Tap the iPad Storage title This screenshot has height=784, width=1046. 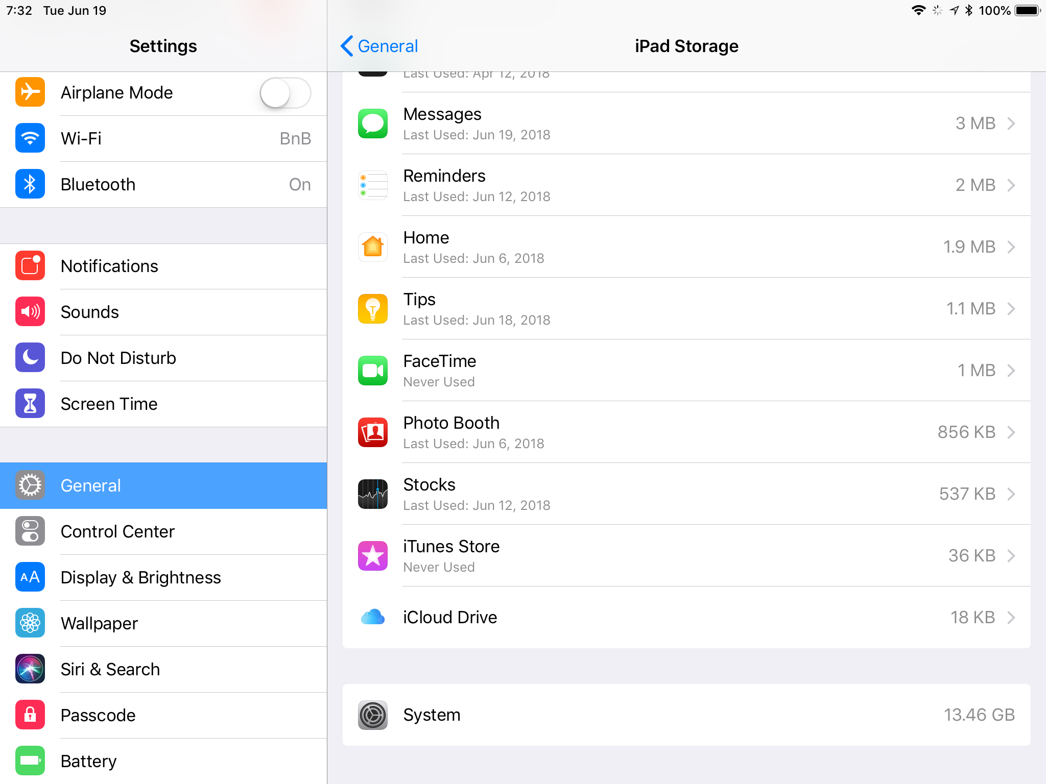click(x=686, y=46)
